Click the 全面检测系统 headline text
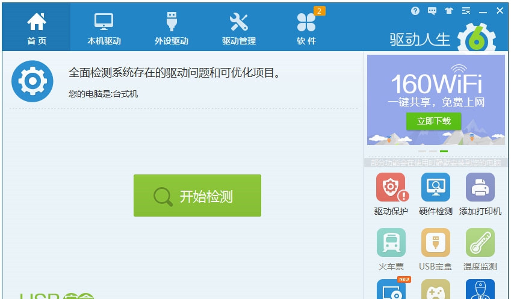This screenshot has height=299, width=511. click(175, 73)
